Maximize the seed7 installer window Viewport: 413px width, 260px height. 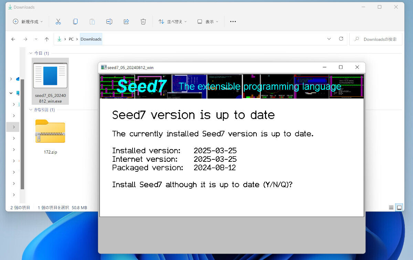341,67
